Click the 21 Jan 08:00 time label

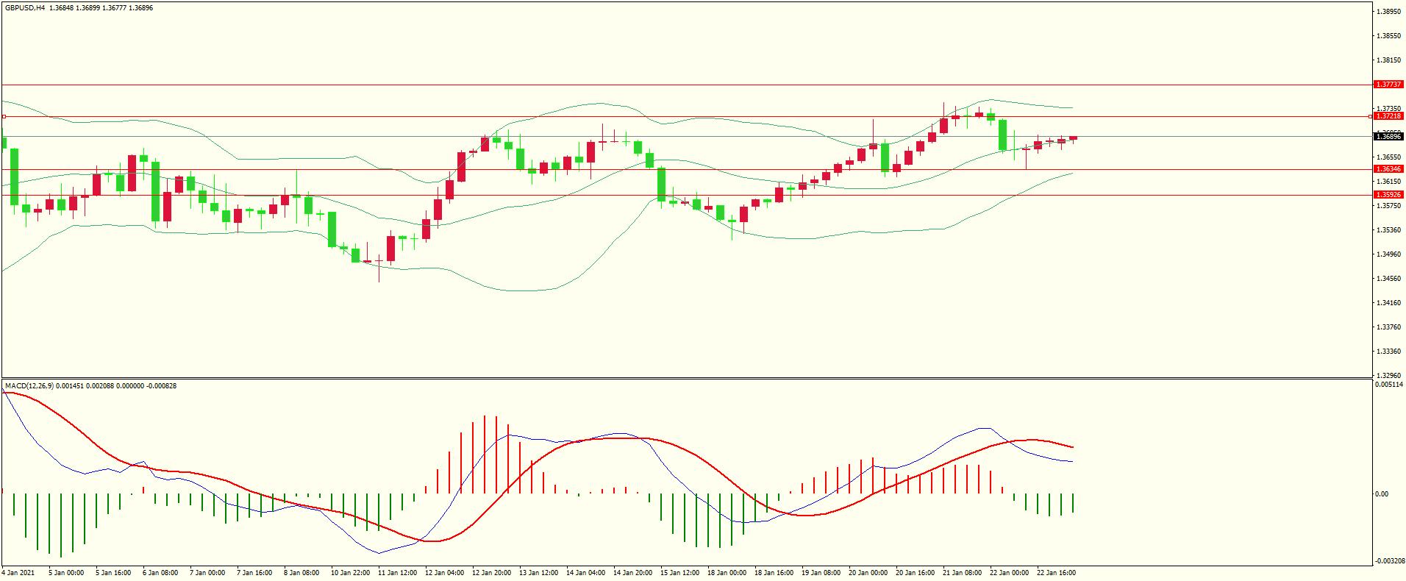click(x=962, y=573)
